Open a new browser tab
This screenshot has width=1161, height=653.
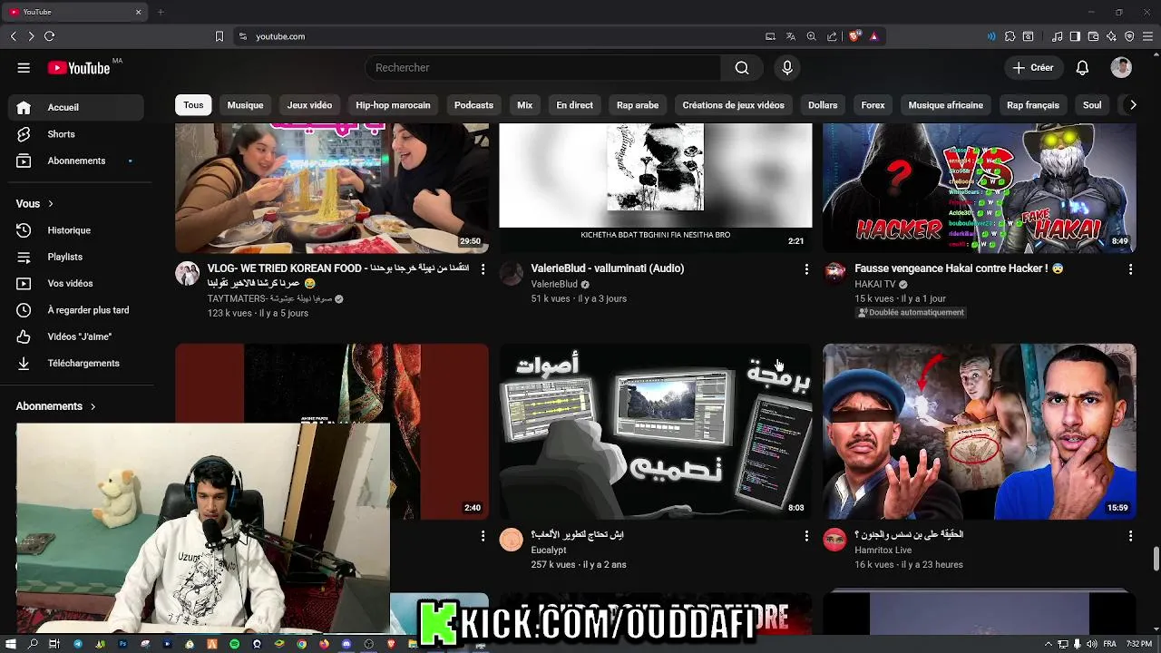[x=161, y=12]
